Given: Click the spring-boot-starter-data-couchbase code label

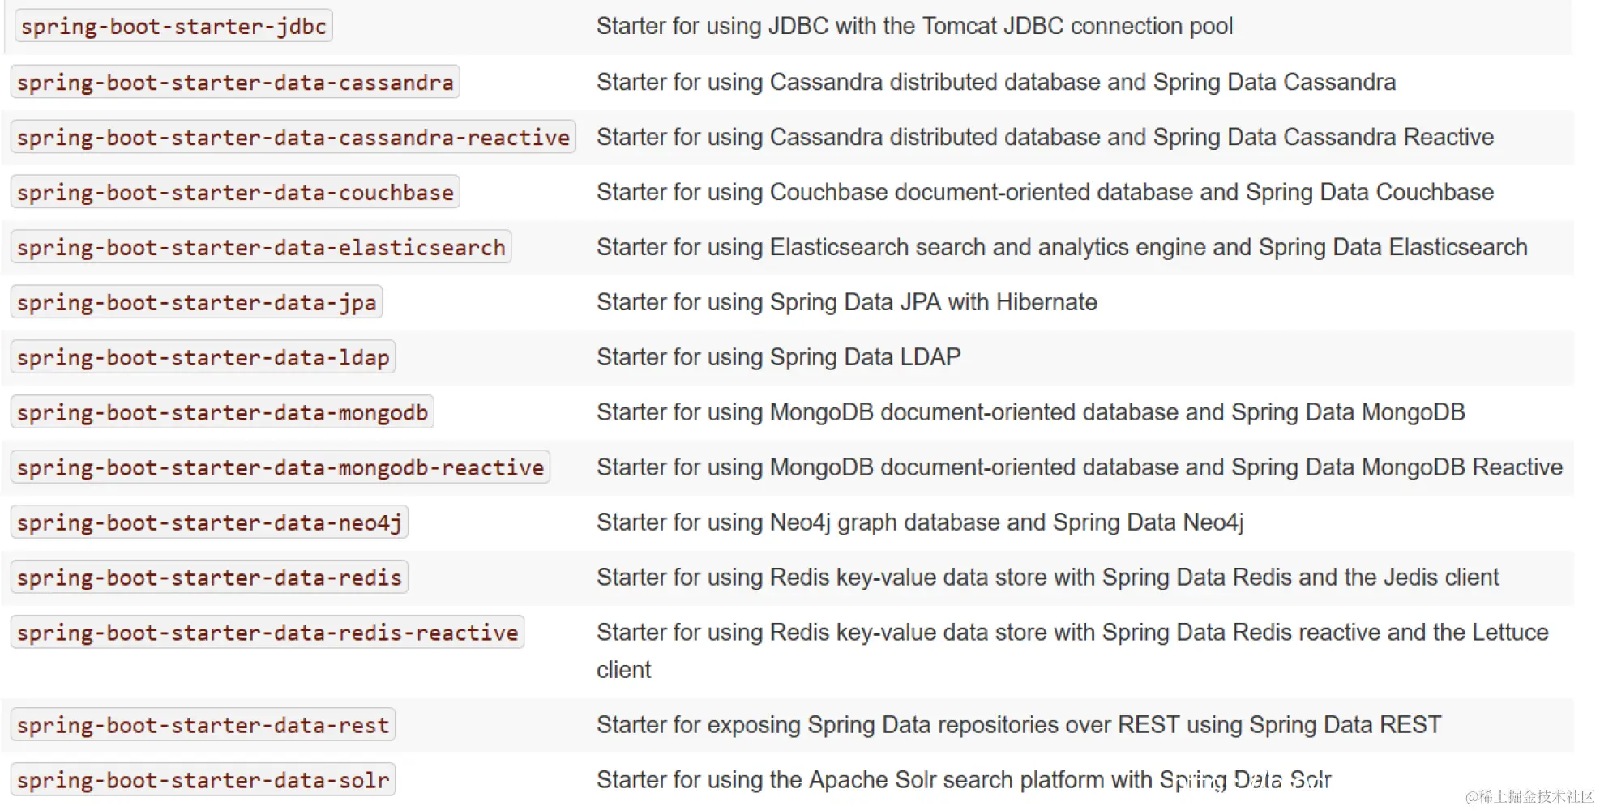Looking at the screenshot, I should click(235, 193).
